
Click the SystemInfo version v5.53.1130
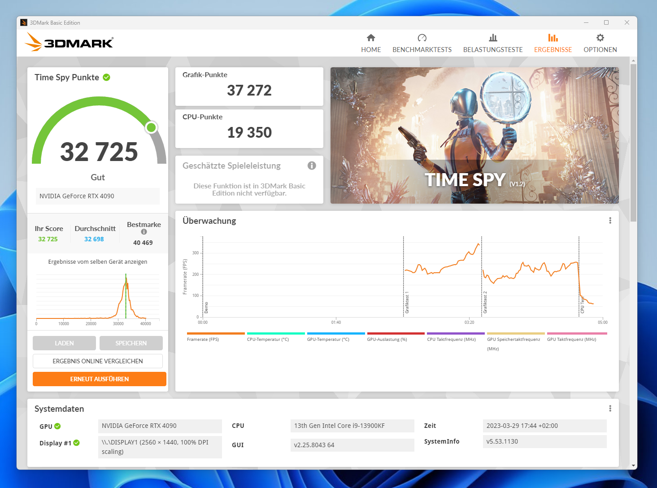545,441
